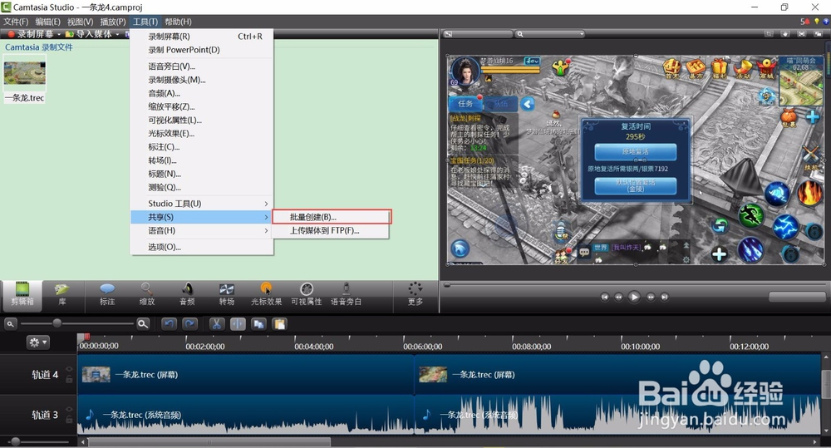Open dropdown arrow beside 导入媒体

tap(117, 34)
